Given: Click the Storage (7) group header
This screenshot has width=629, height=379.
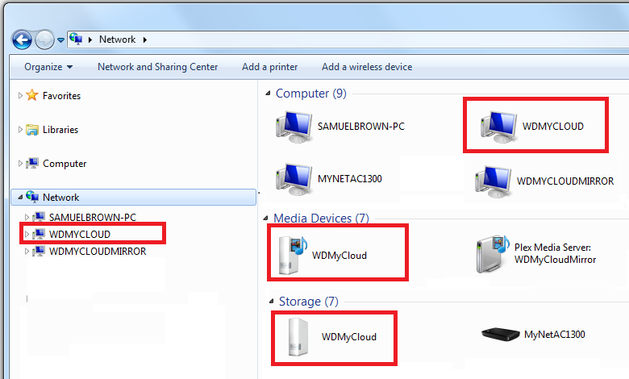Looking at the screenshot, I should click(x=309, y=302).
